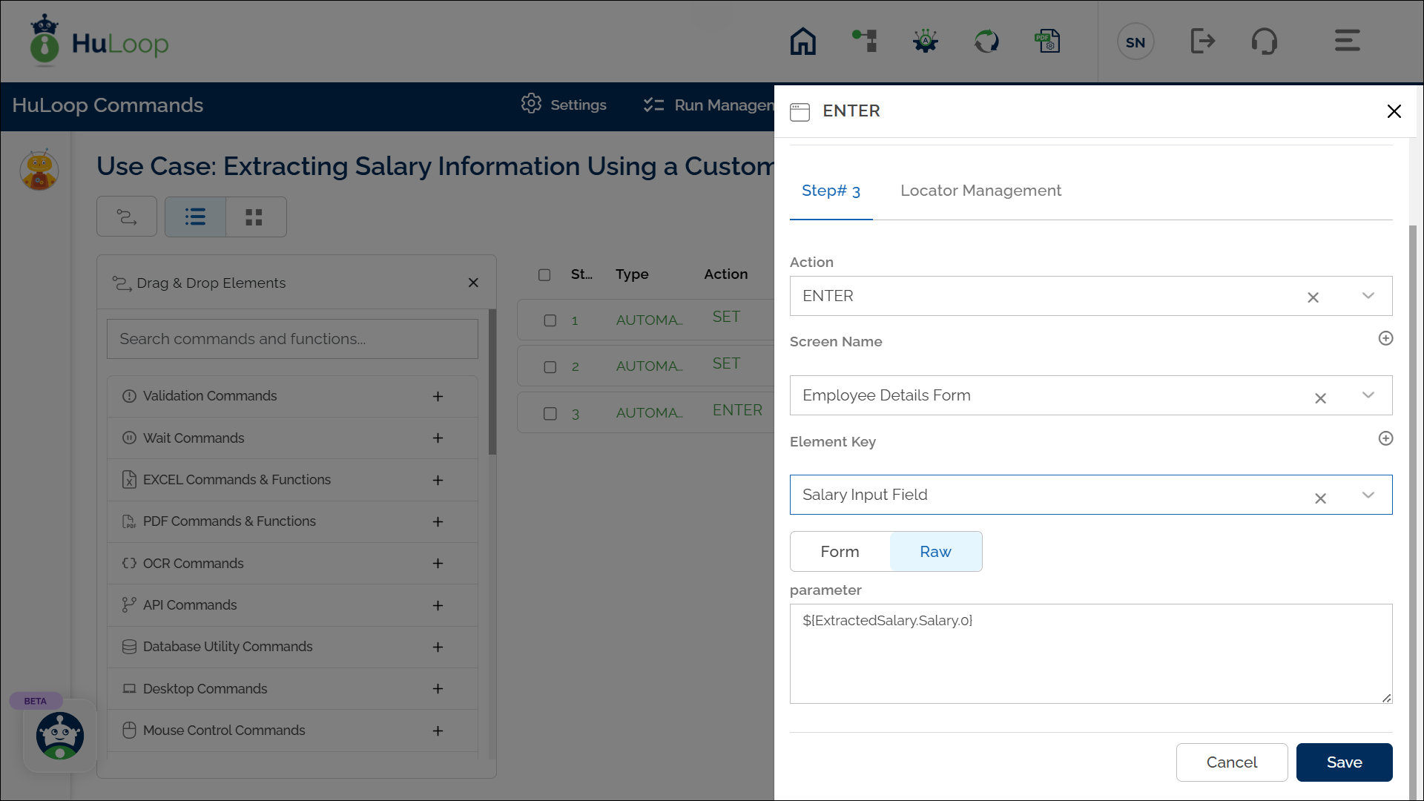Screen dimensions: 1424x801
Task: Click the headset support icon
Action: 1265,42
